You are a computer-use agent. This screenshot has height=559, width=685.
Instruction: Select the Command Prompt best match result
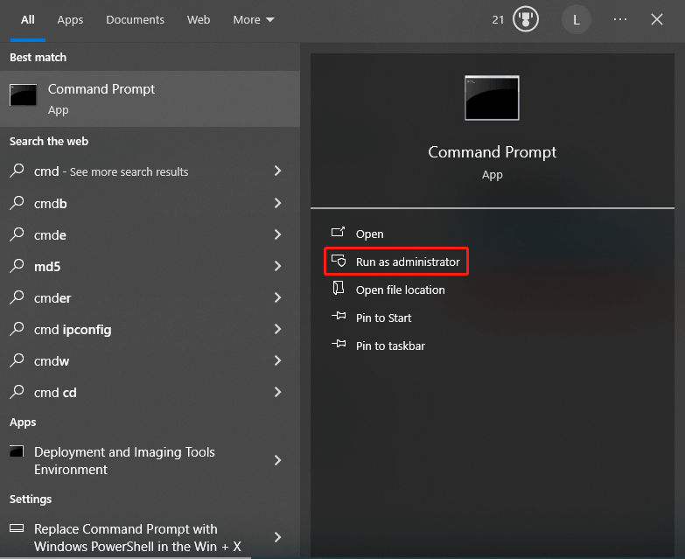coord(150,99)
